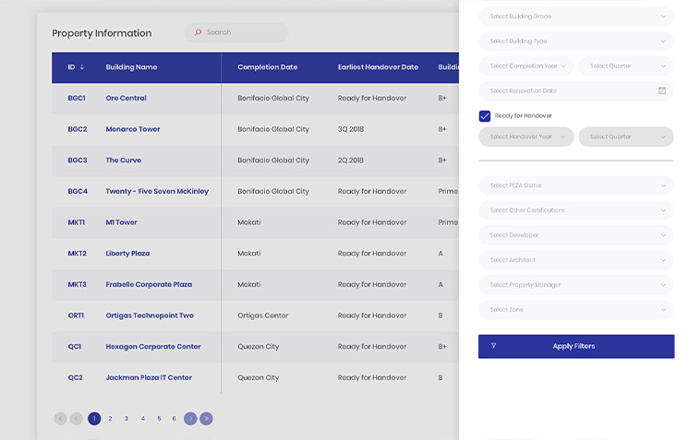
Task: Click the MKT3 ID cell
Action: 78,284
